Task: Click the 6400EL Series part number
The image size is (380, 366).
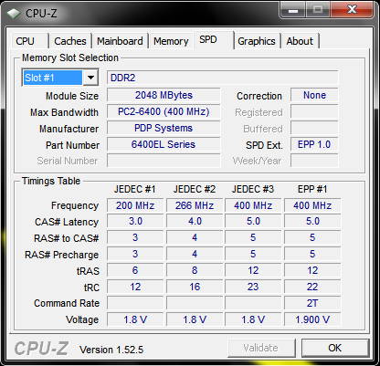Action: 164,144
